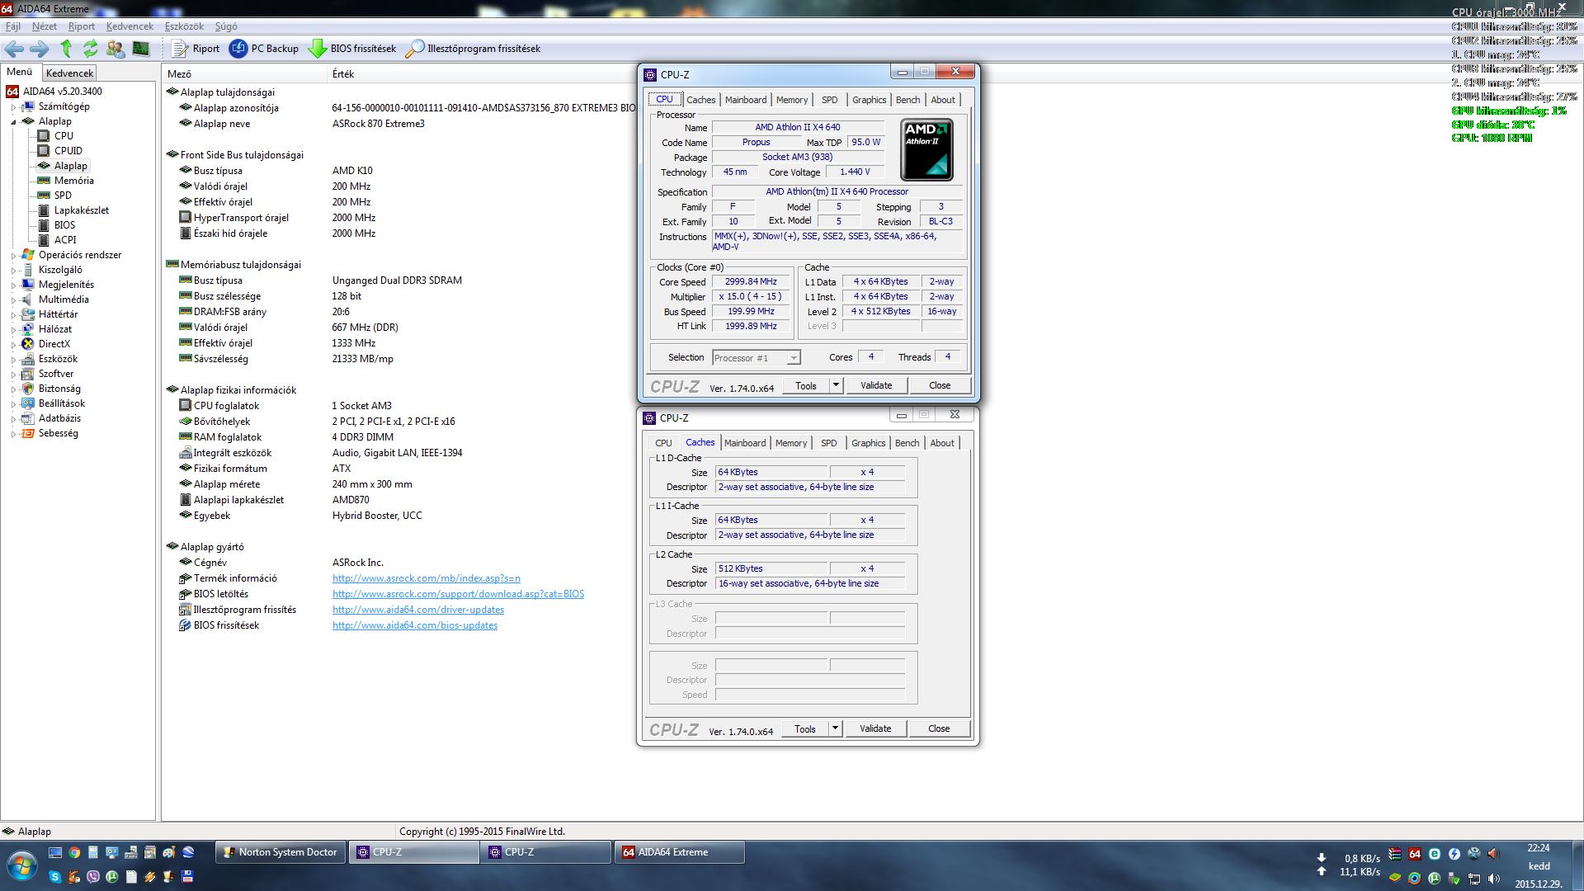1584x891 pixels.
Task: Open the Processor #1 selection dropdown
Action: (x=793, y=358)
